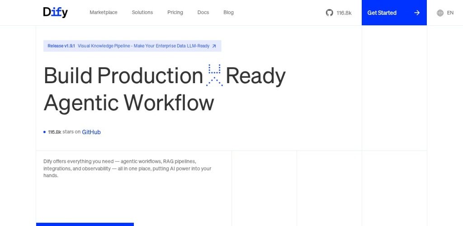The image size is (463, 226).
Task: Open the Docs navigation link
Action: pyautogui.click(x=203, y=13)
